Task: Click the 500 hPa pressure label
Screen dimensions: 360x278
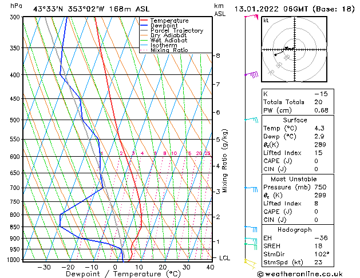Action: tap(16, 120)
